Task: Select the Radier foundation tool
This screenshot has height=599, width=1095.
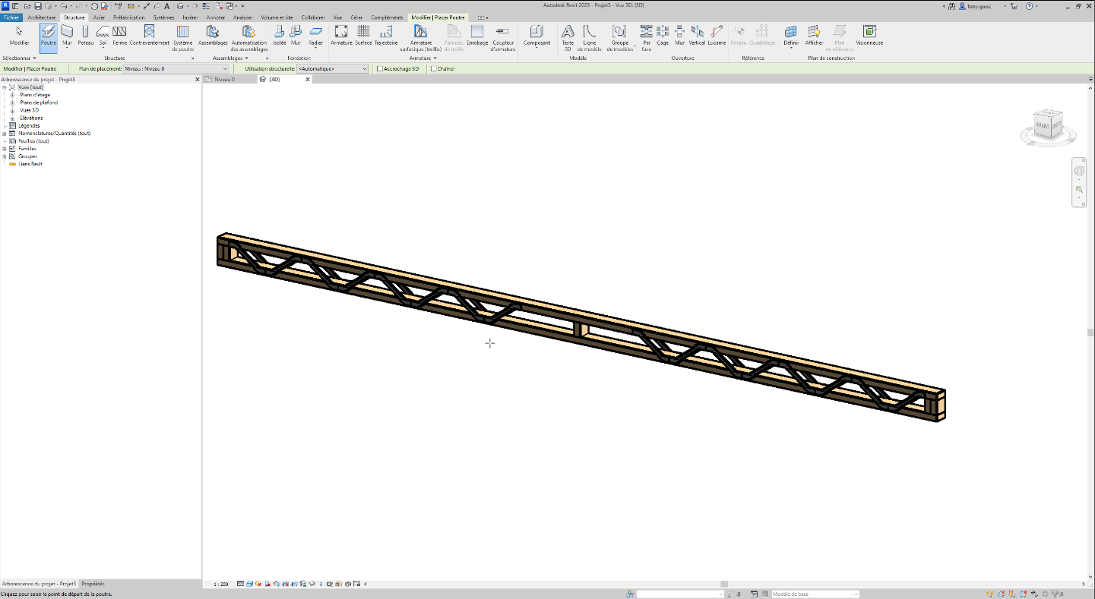Action: click(x=316, y=34)
